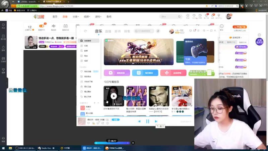Open the 宅家 scene music card
Screen dimensions: 268x151
point(195,52)
